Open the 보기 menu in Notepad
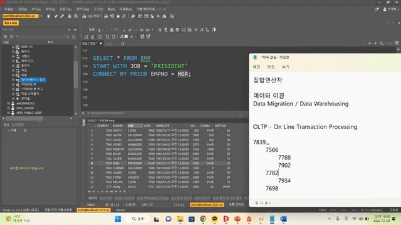Viewport: 401px width, 225px height. tap(286, 67)
